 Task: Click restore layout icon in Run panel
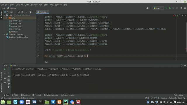[x=5, y=78]
